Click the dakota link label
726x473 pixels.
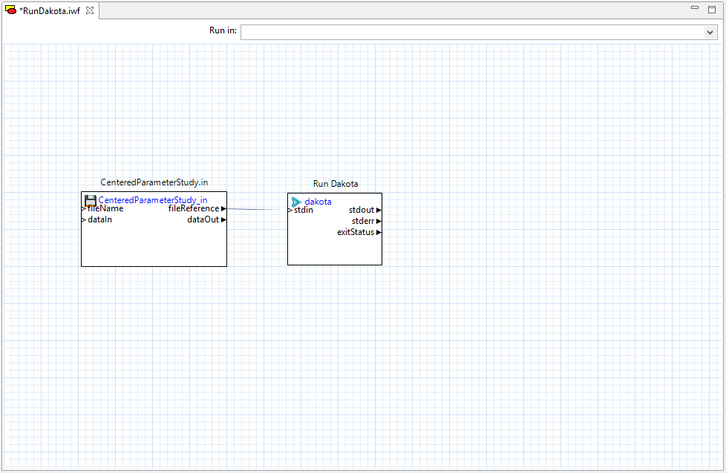[318, 201]
